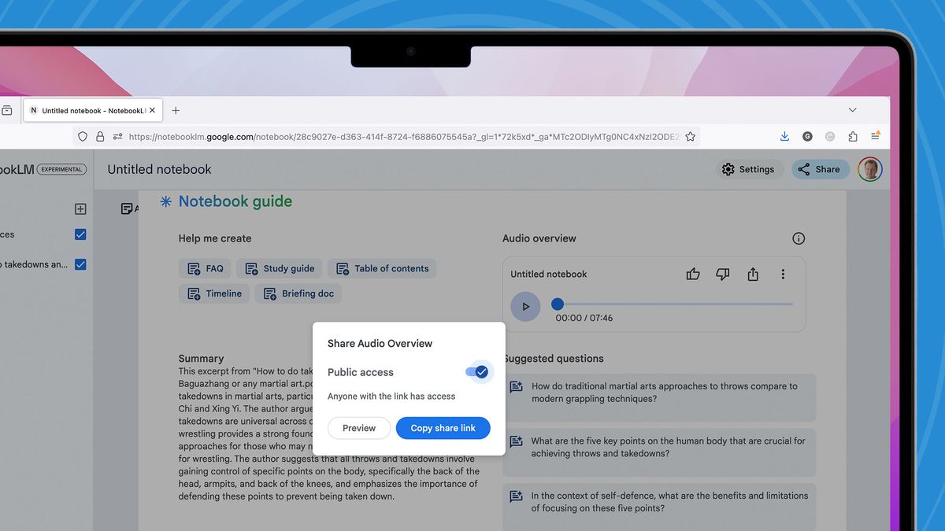Open the Preview of the audio overview
The height and width of the screenshot is (531, 945).
359,428
